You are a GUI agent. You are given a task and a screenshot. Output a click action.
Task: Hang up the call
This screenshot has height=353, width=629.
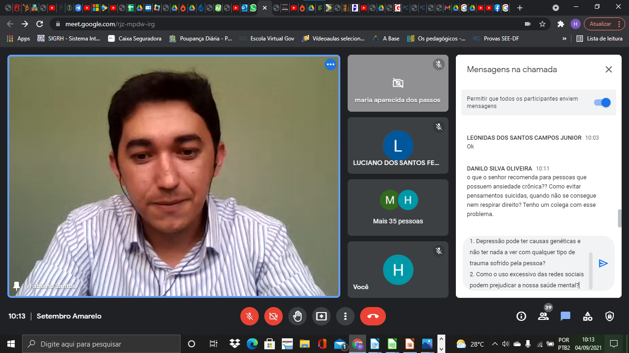coord(373,316)
